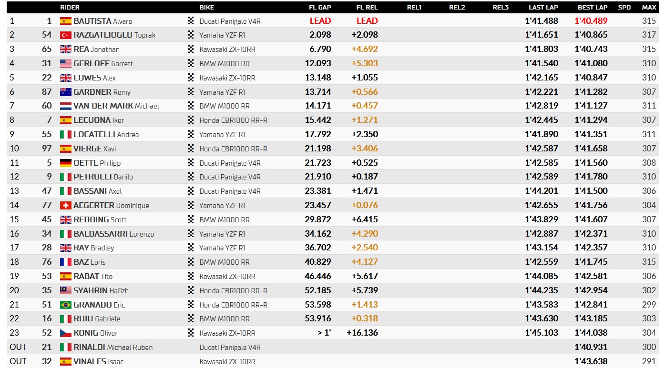Click the Spanish flag beside BAUTISTA Alvaro
Screen dimensions: 665x368
tap(66, 21)
